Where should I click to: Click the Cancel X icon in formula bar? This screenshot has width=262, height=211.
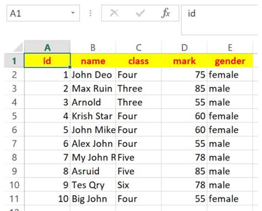tap(114, 13)
